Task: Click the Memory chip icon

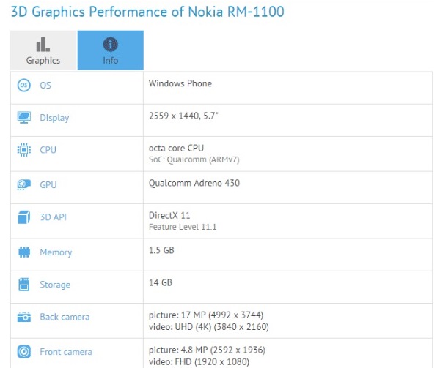Action: click(24, 252)
